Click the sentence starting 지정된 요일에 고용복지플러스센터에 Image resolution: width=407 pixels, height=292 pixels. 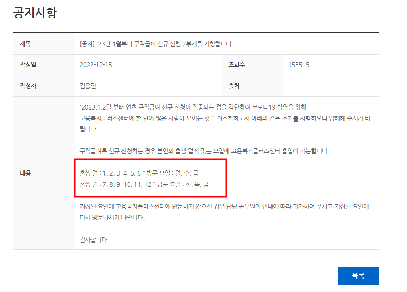224,207
